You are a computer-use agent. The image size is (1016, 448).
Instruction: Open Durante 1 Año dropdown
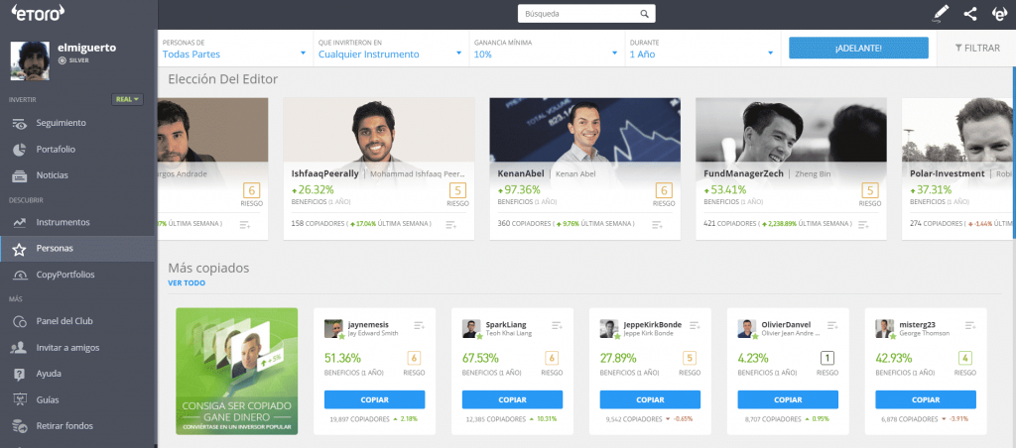[702, 49]
